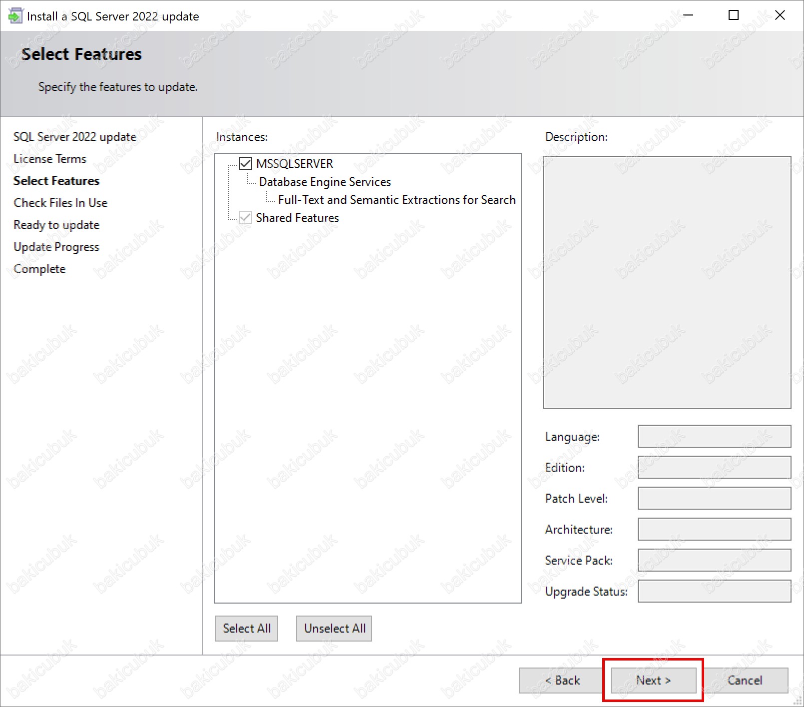Proceed with the Next > button
The image size is (804, 707).
point(653,680)
